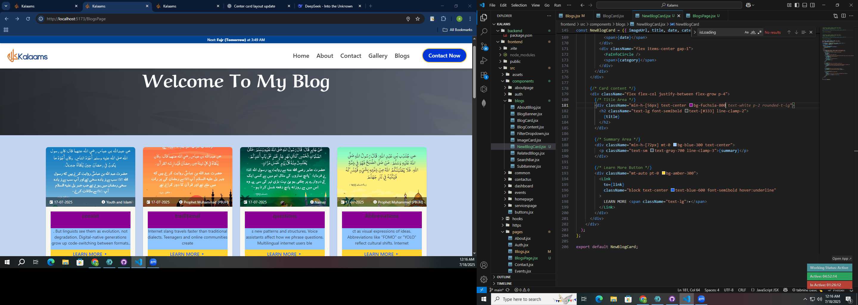Open Source Control view with 35 badge
Screen dimensions: 858x305
[484, 46]
